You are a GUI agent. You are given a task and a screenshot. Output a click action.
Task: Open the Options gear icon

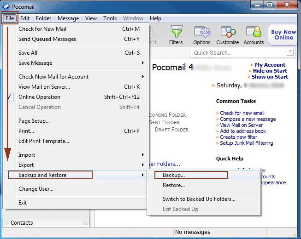click(x=202, y=35)
